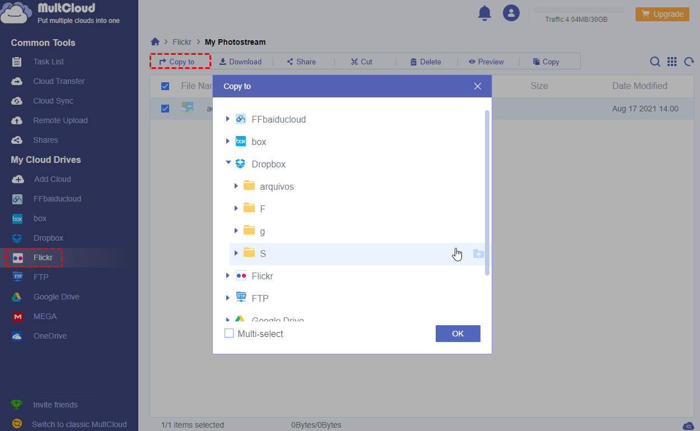Click Download in the toolbar
Screen dimensions: 700x431
click(x=240, y=62)
